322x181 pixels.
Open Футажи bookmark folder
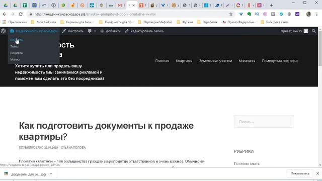point(185,22)
